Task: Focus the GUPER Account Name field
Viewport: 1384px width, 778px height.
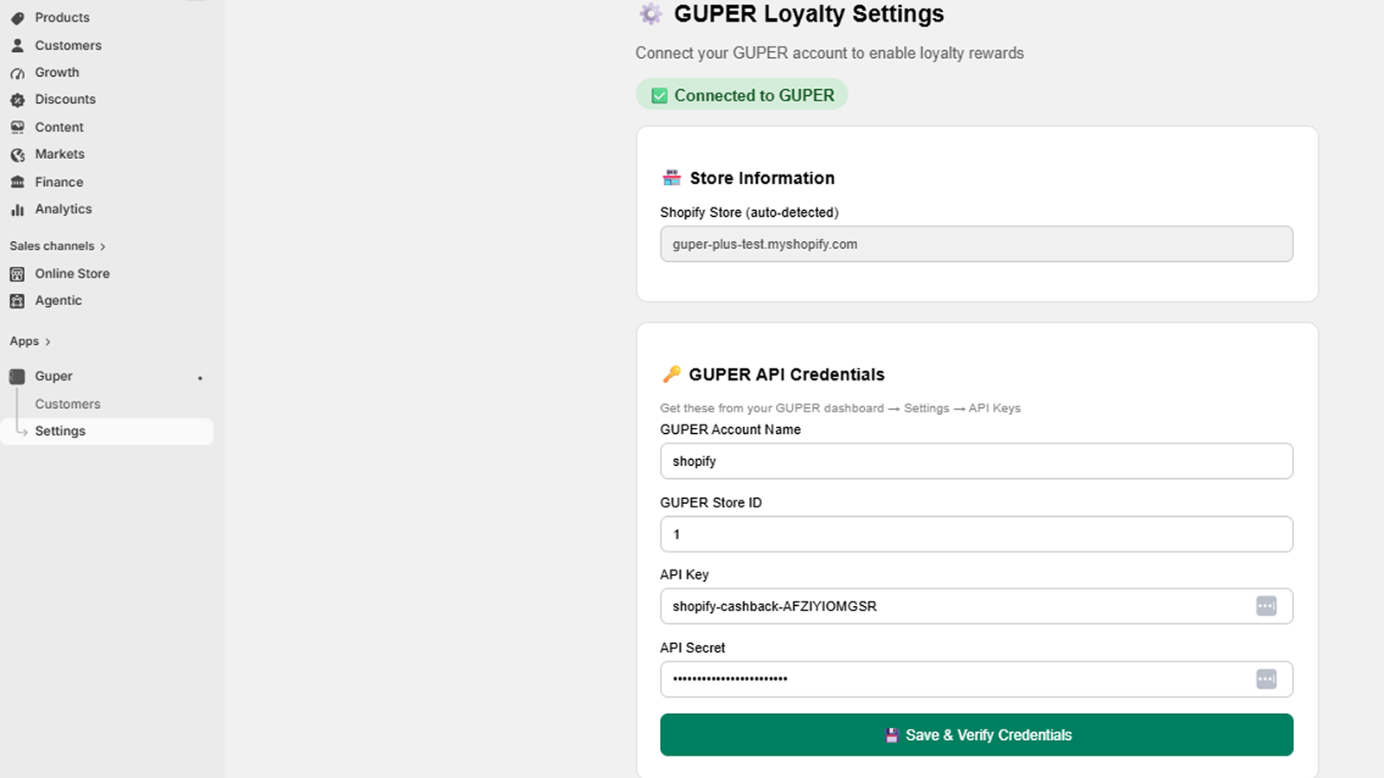Action: [x=977, y=461]
